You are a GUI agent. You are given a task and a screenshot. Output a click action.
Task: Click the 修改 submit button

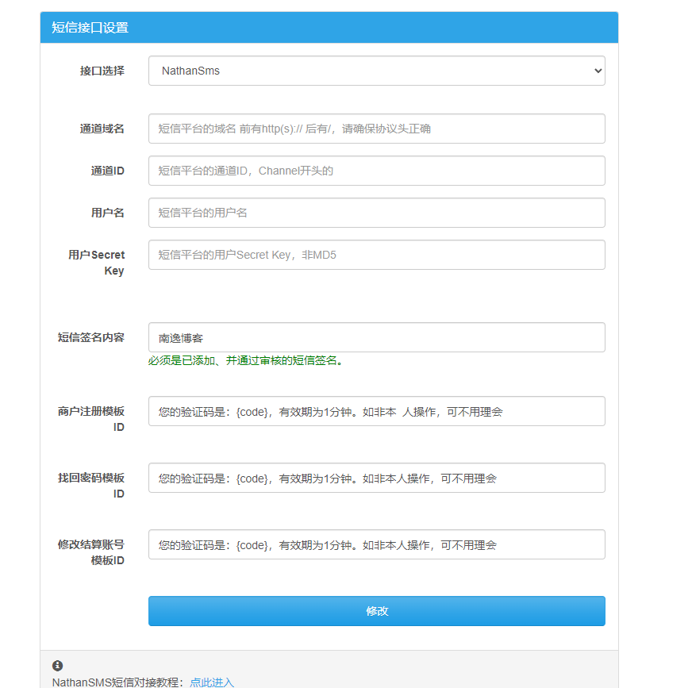376,611
